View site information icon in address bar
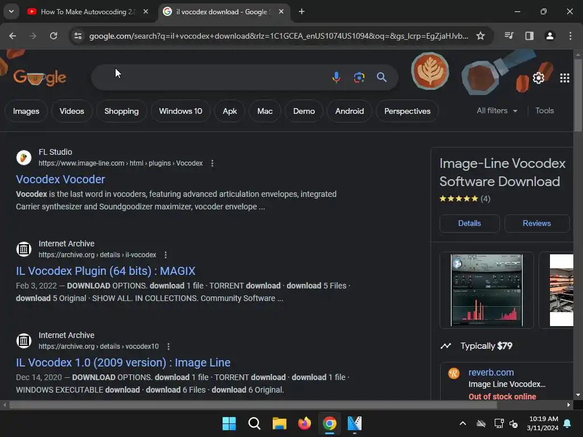This screenshot has width=583, height=437. [x=78, y=36]
